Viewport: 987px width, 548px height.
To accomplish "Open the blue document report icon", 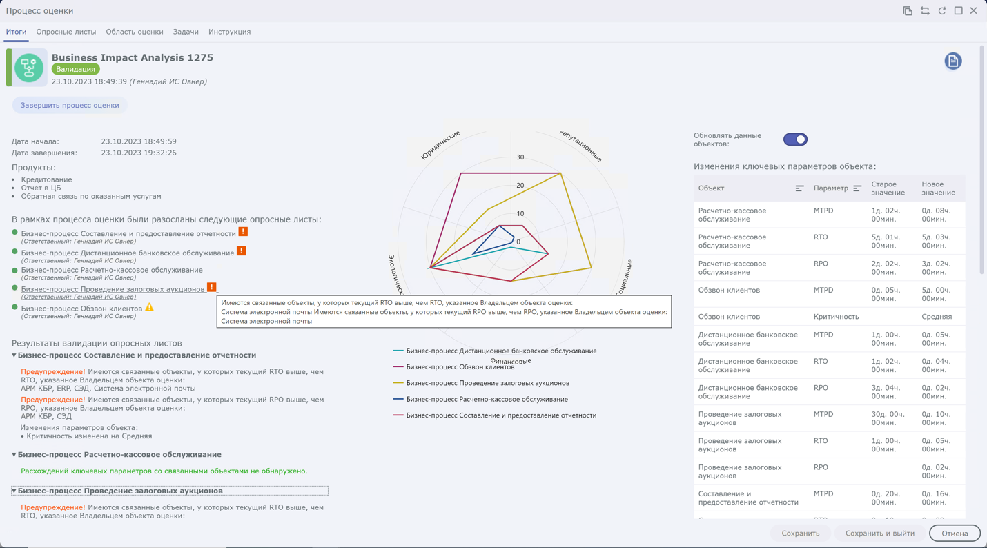I will [952, 61].
